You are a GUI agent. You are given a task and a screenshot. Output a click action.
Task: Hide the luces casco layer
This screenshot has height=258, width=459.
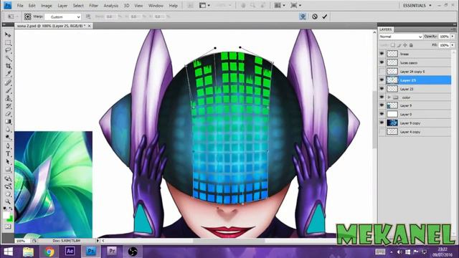pos(382,62)
